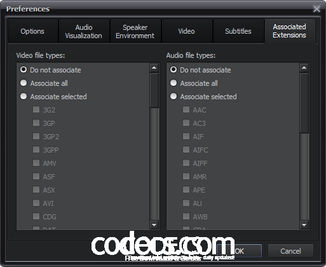Click the Cancel button
326x267 pixels.
tap(290, 251)
